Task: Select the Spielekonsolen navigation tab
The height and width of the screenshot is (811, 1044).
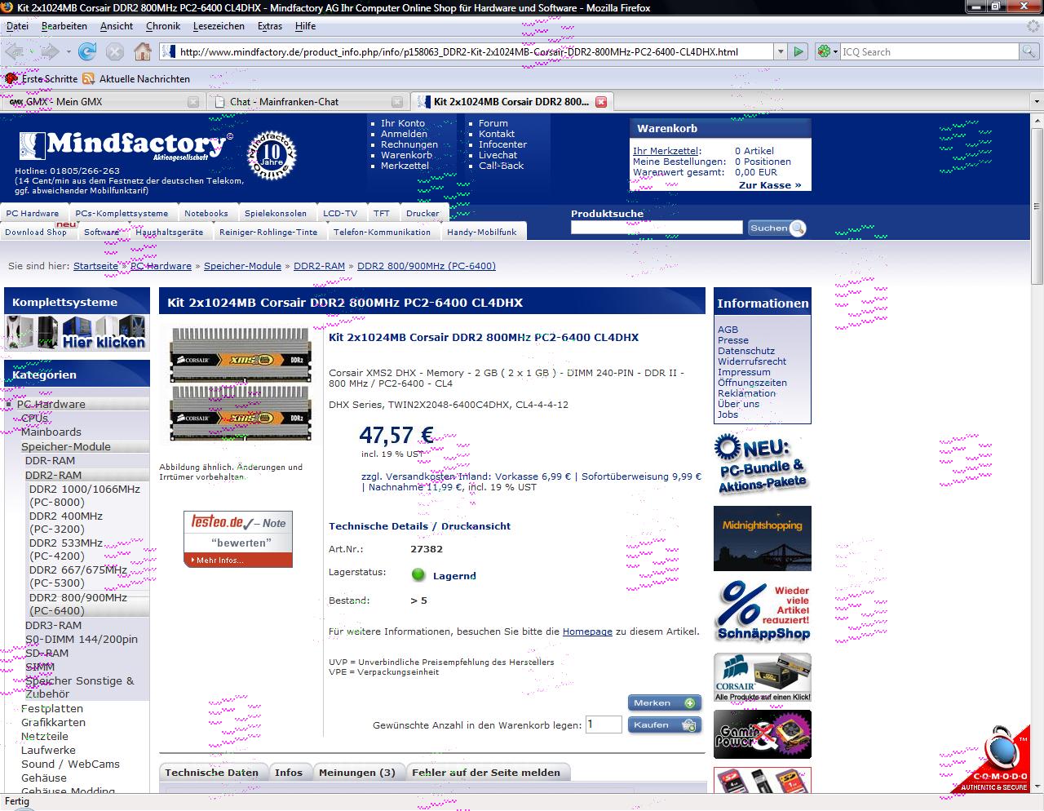Action: tap(276, 213)
